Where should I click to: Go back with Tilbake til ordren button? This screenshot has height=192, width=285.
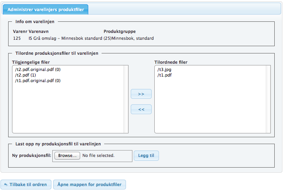26,185
